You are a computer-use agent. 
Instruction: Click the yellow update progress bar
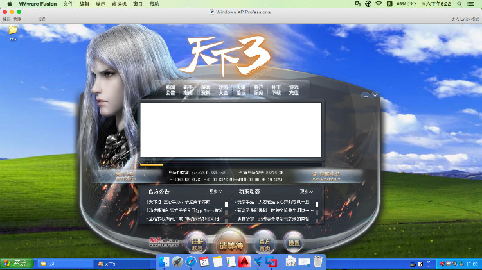click(152, 165)
